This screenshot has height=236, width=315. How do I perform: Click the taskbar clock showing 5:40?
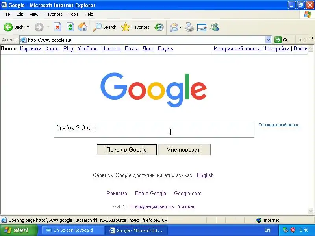coord(304,230)
